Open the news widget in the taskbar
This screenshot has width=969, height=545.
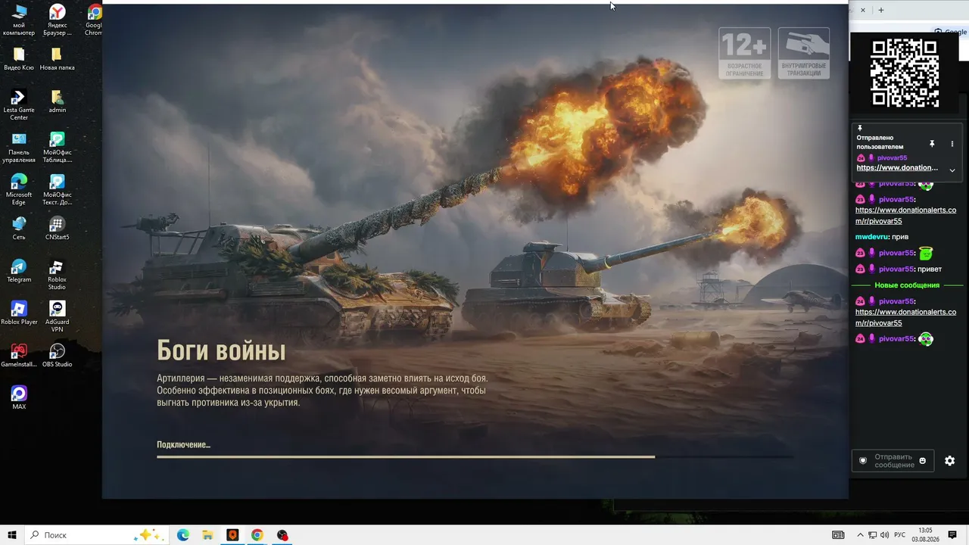tap(838, 535)
